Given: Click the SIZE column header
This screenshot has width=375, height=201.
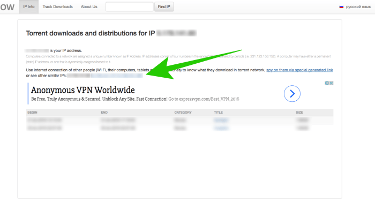Looking at the screenshot, I should (x=299, y=113).
